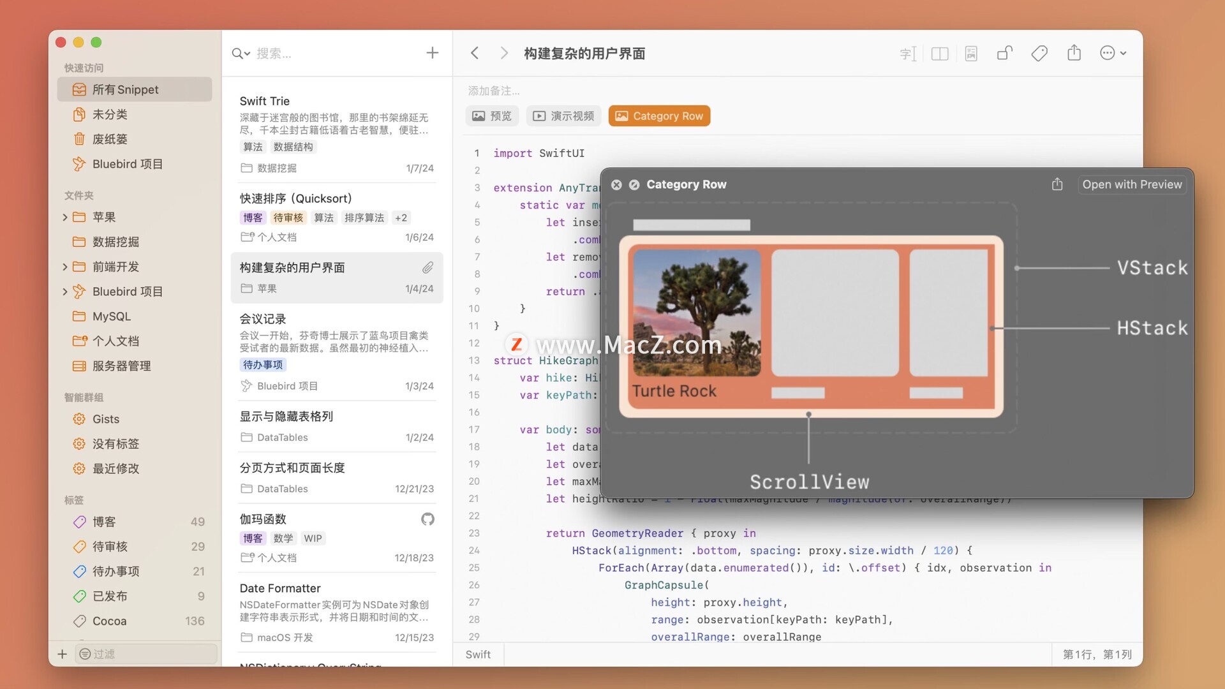Open the 没有标签 smart group
The image size is (1225, 689).
click(135, 444)
